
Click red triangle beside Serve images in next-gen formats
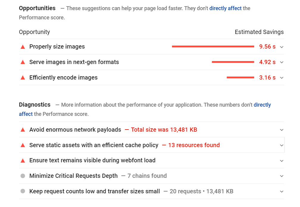coord(23,62)
